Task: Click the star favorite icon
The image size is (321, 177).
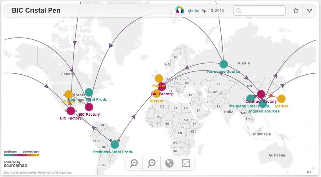Action: coord(296,10)
